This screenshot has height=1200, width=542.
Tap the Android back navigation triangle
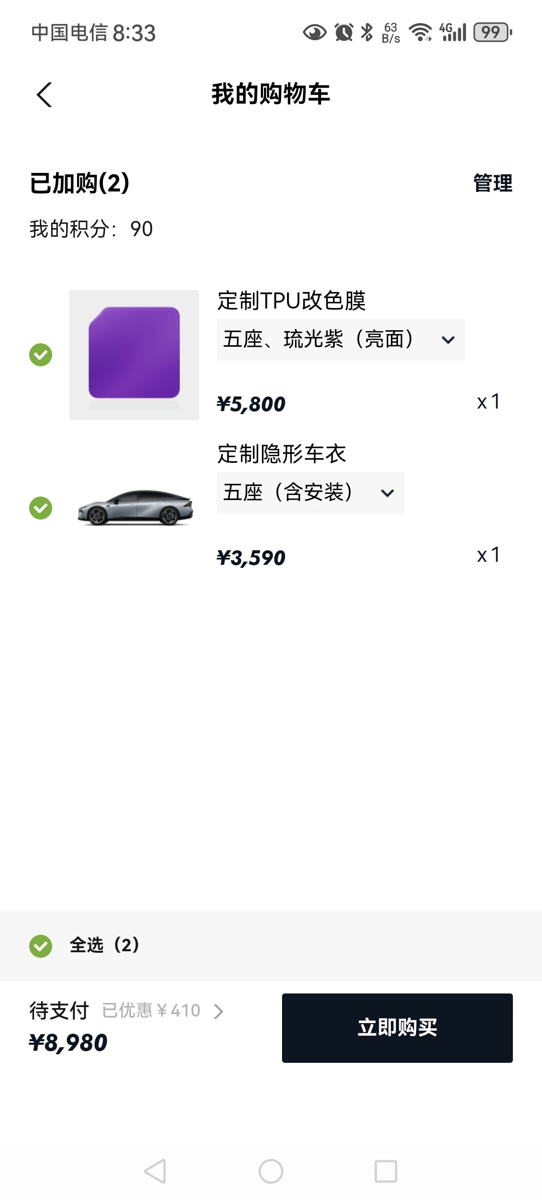click(x=155, y=1171)
